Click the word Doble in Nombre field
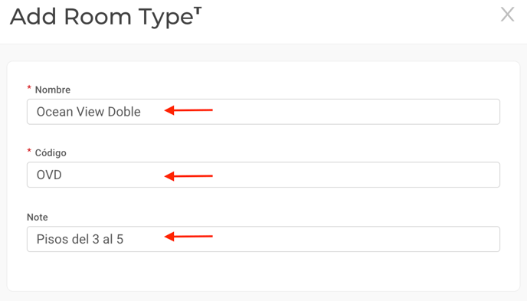The width and height of the screenshot is (527, 301). (x=124, y=112)
